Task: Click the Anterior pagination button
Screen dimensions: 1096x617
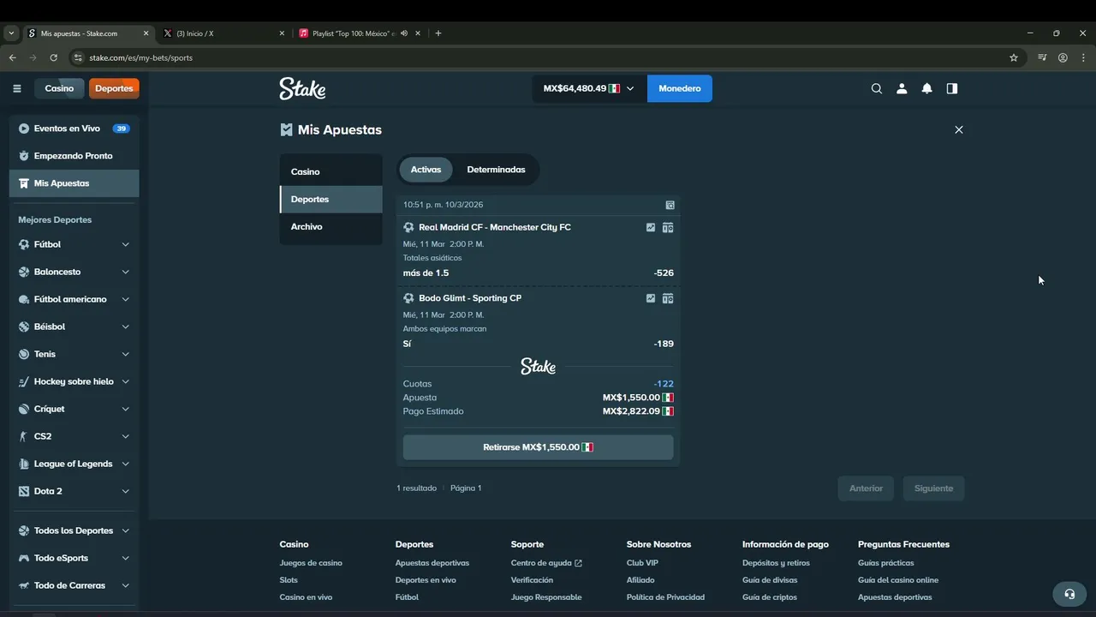Action: (x=866, y=488)
